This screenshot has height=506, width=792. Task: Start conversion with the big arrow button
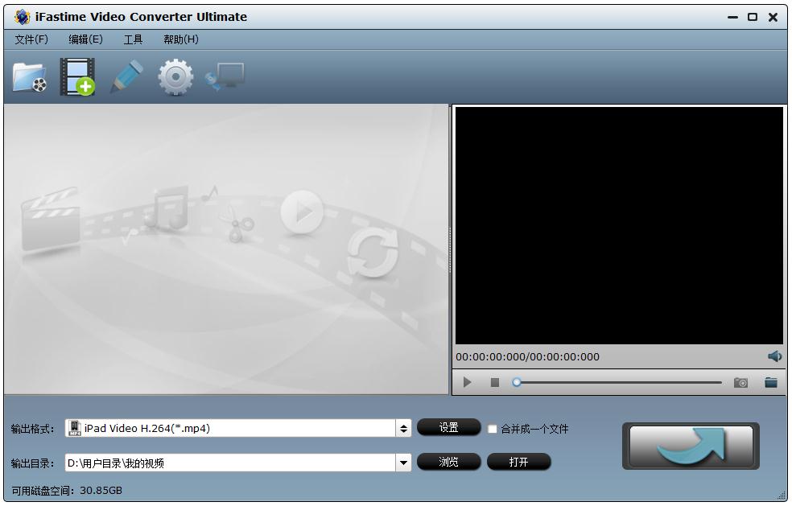tap(691, 446)
